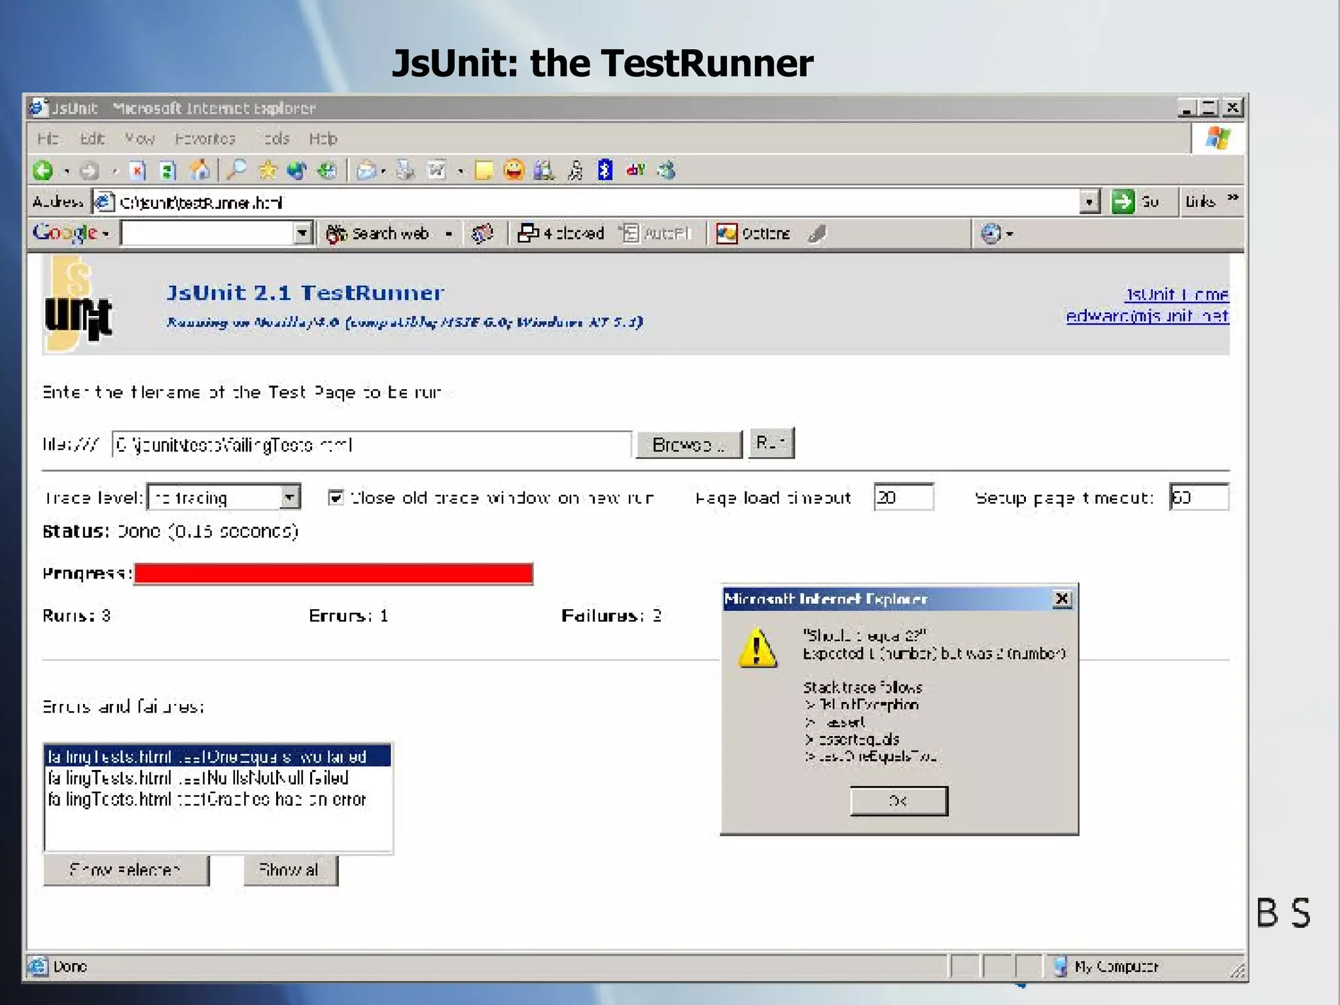Click the test page filename field
The height and width of the screenshot is (1005, 1340).
coord(372,445)
